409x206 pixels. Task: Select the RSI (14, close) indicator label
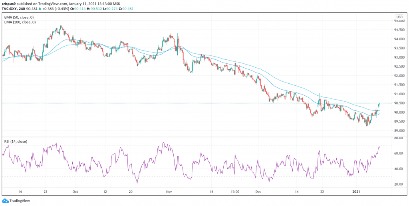tap(15, 141)
